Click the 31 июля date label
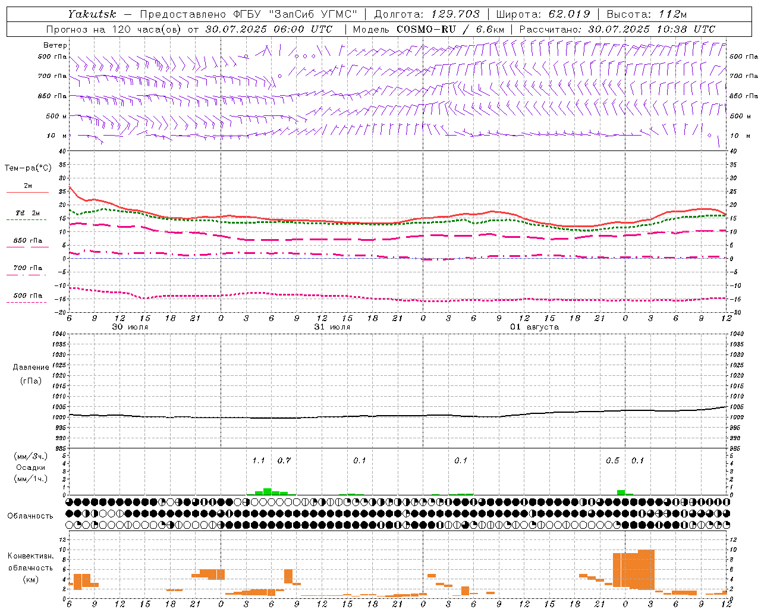 tap(332, 327)
